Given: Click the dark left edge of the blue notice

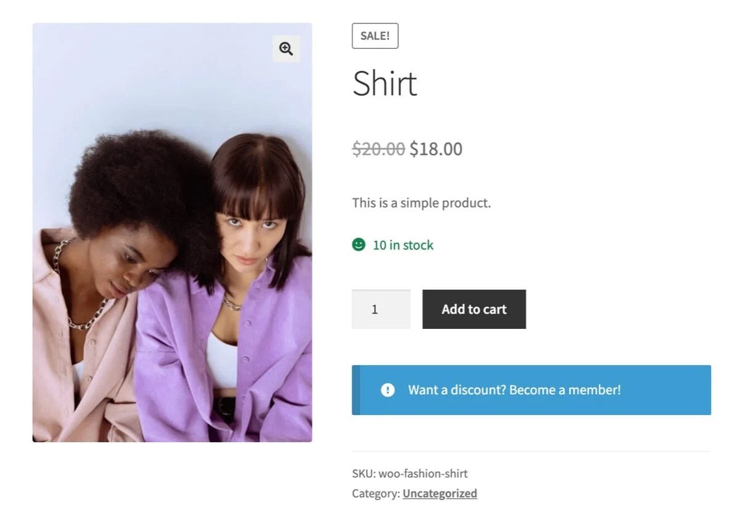Looking at the screenshot, I should point(356,390).
